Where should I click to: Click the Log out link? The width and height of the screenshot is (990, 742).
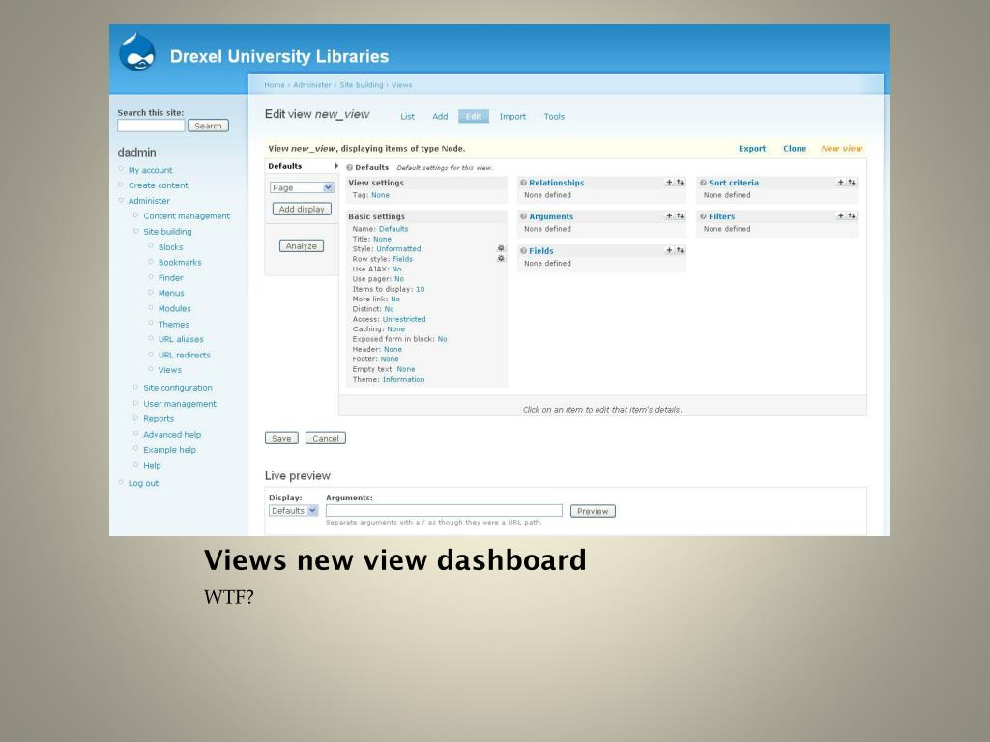coord(143,483)
